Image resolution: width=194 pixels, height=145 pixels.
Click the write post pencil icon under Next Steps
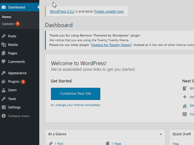point(185,88)
